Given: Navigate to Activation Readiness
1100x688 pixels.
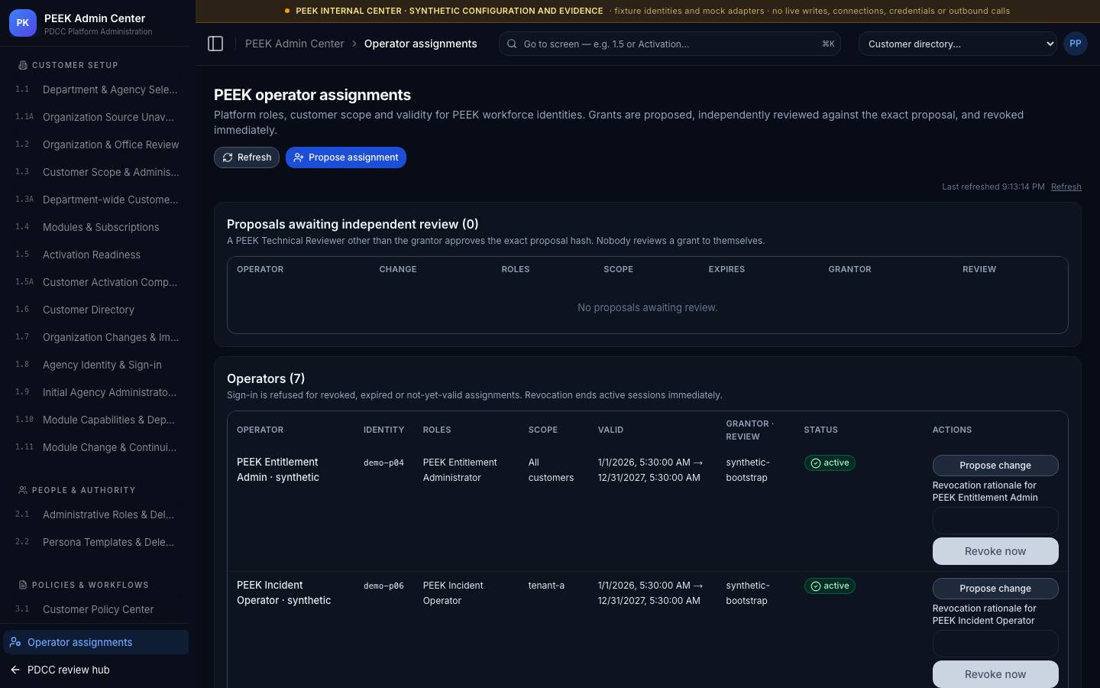Looking at the screenshot, I should [96, 255].
